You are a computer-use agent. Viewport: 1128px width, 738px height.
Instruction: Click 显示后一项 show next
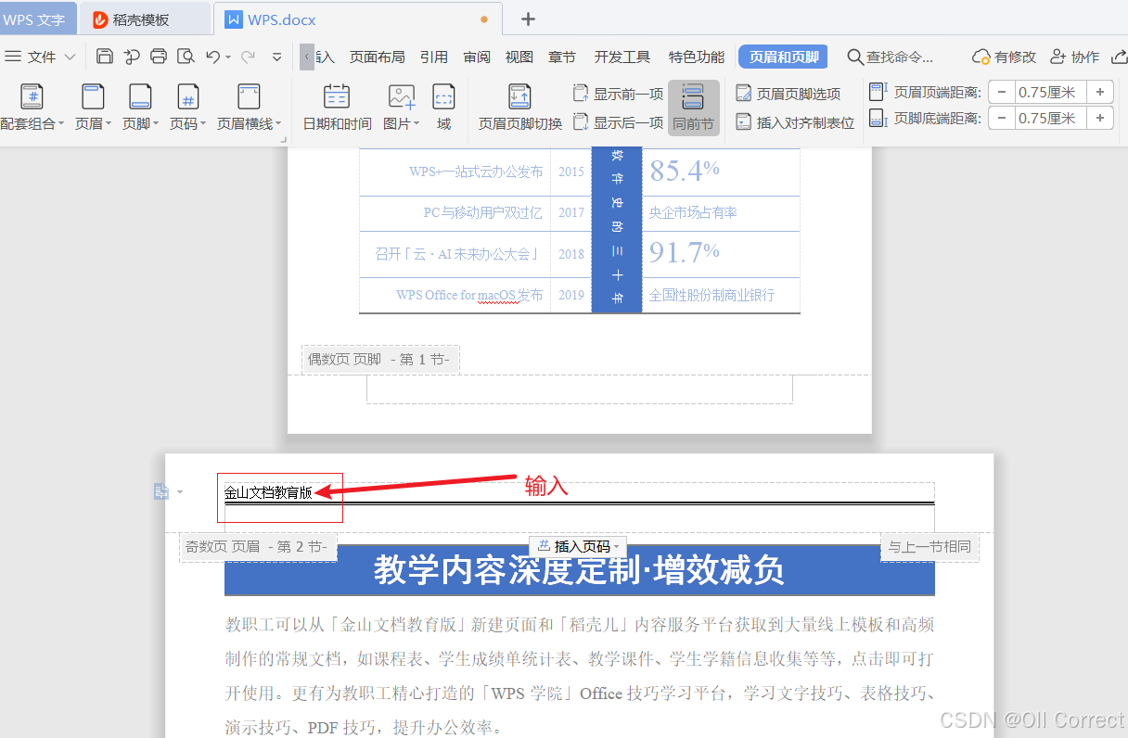click(x=619, y=122)
